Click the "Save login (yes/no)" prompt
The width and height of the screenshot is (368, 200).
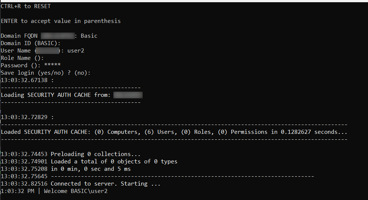46,73
